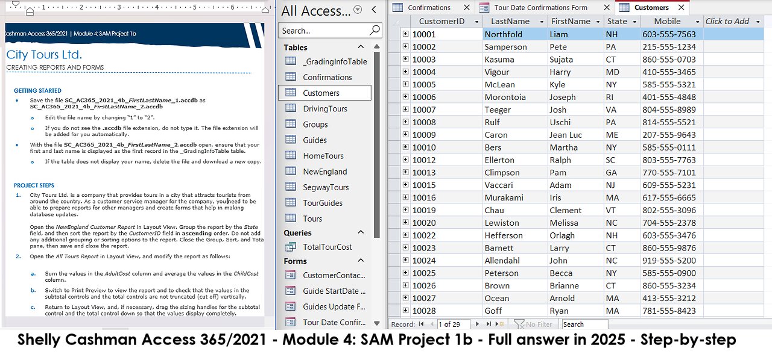The image size is (772, 354).
Task: Click the No Filter indicator button
Action: (x=533, y=324)
